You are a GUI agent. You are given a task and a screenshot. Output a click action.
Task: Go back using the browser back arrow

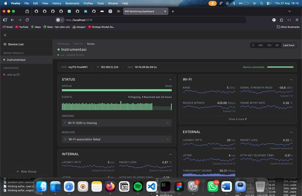pos(12,20)
